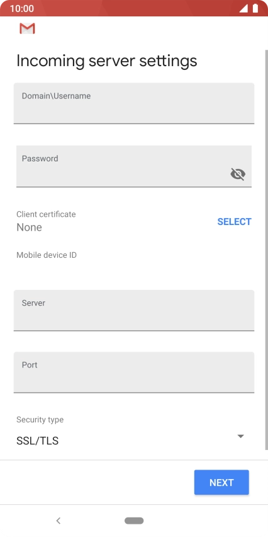
Task: Tap the Incoming server settings heading
Action: (x=107, y=61)
